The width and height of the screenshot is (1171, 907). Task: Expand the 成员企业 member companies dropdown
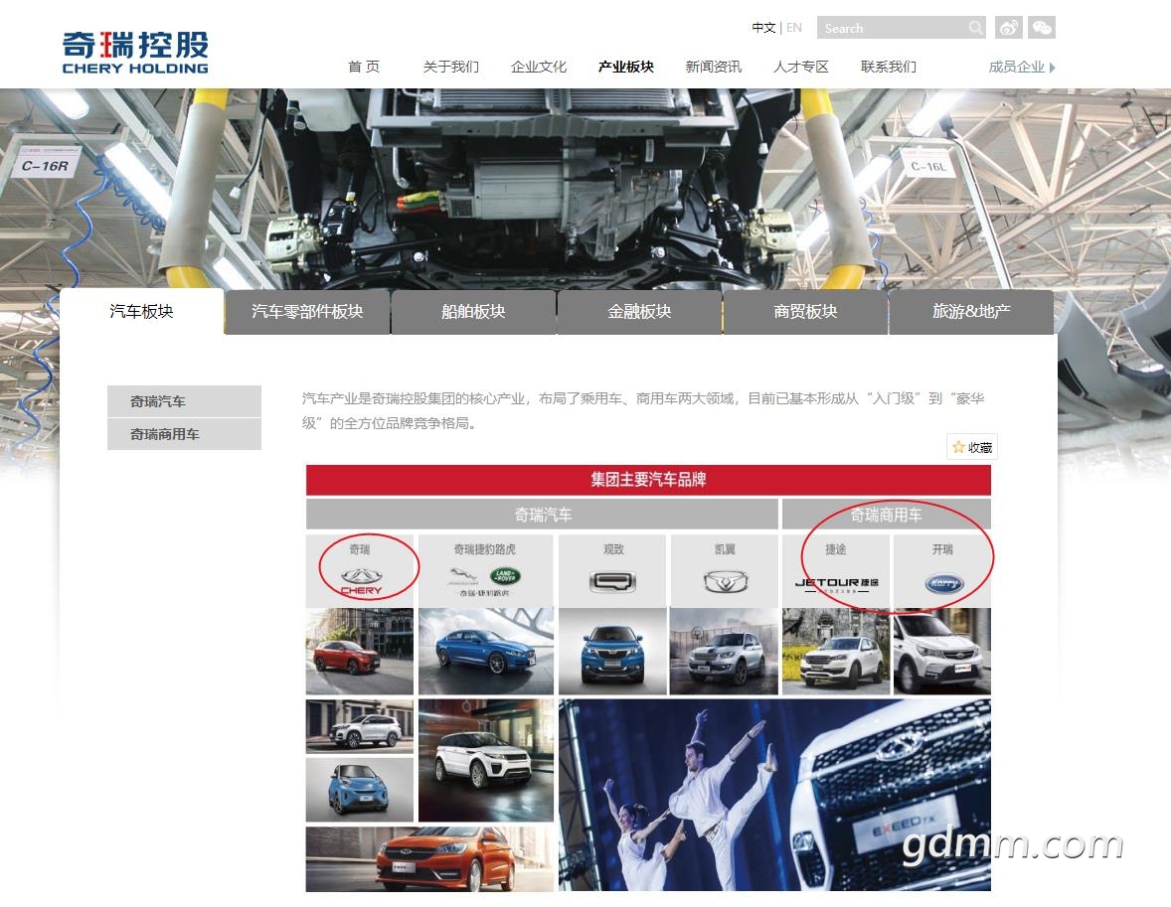tap(1021, 67)
